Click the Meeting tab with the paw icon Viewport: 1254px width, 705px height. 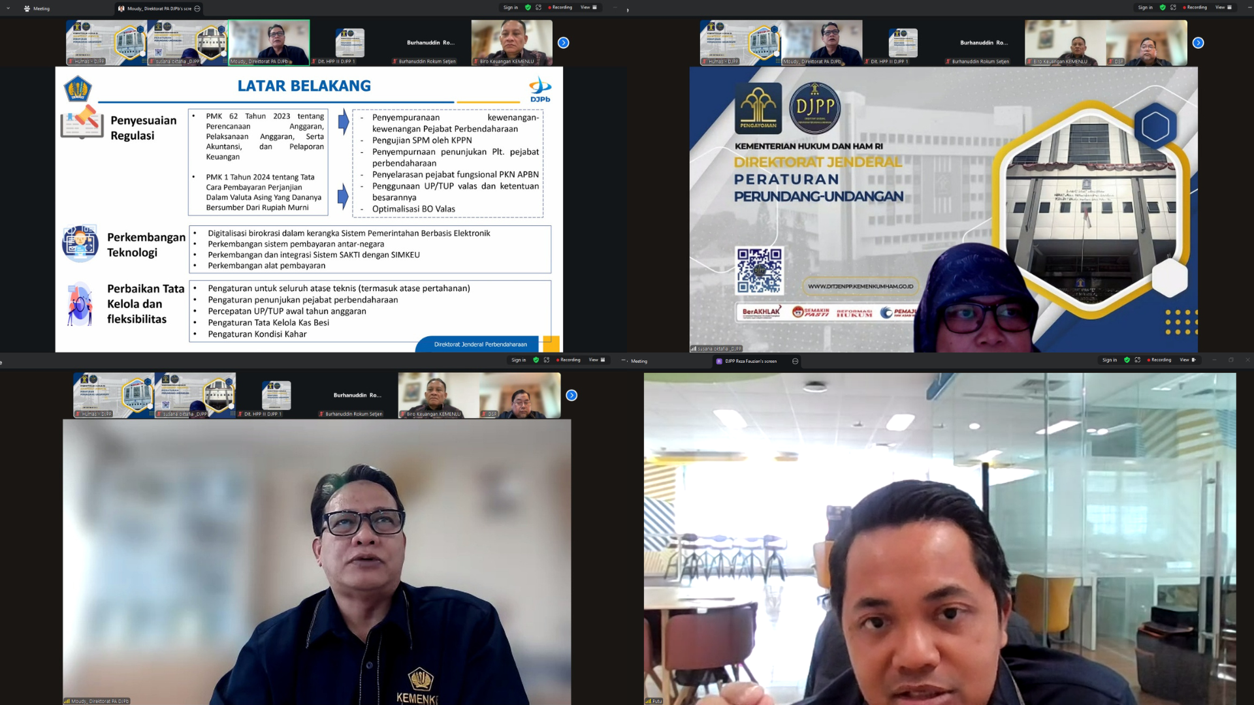point(37,8)
